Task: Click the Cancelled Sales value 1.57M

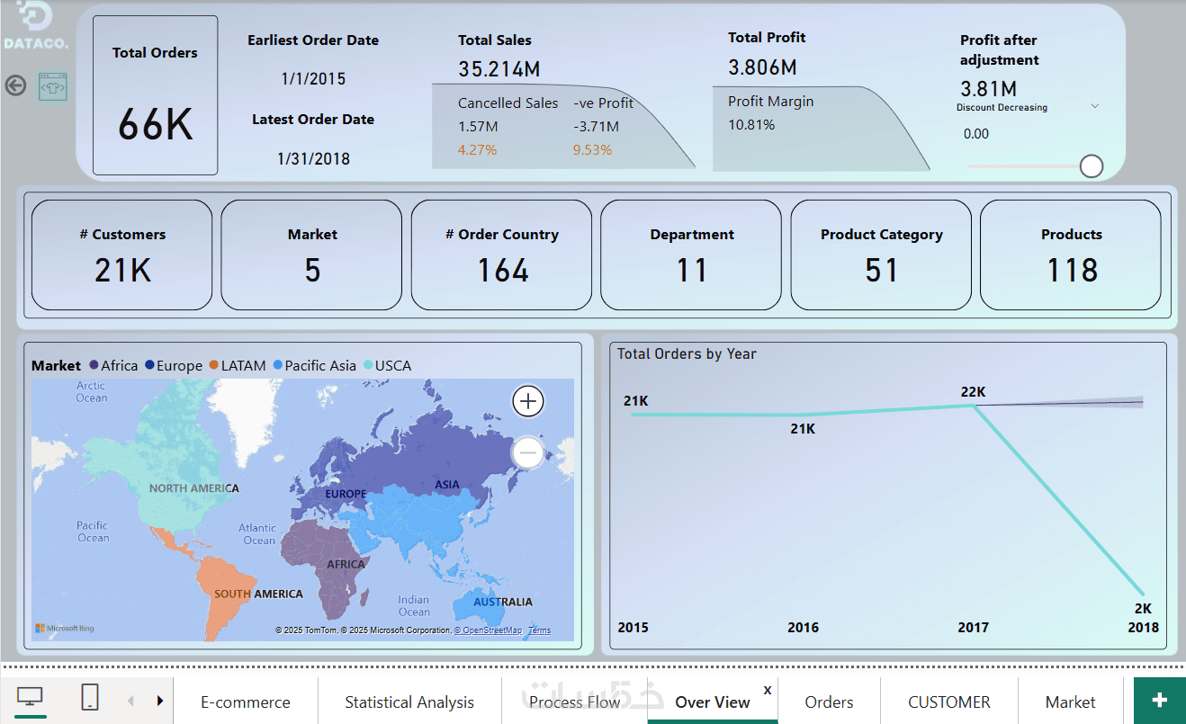Action: click(x=479, y=127)
